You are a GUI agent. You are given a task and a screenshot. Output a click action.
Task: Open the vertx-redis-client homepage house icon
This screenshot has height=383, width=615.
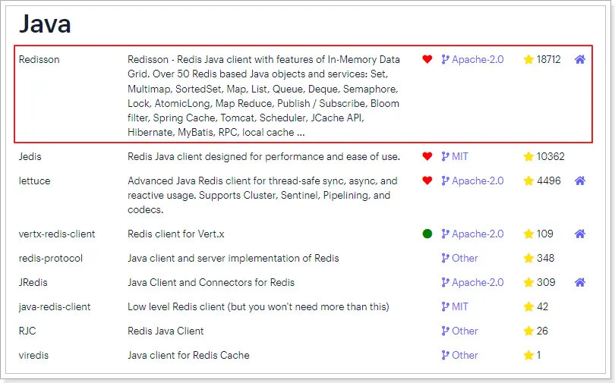[x=580, y=234]
